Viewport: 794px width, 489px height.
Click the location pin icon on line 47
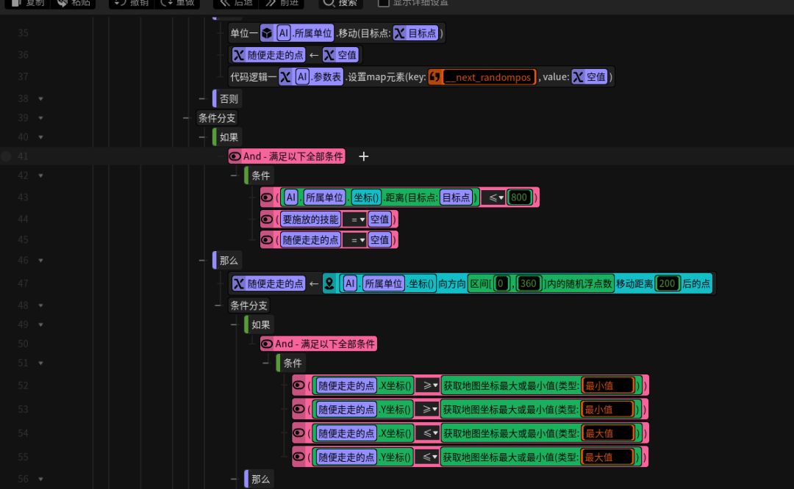[329, 283]
